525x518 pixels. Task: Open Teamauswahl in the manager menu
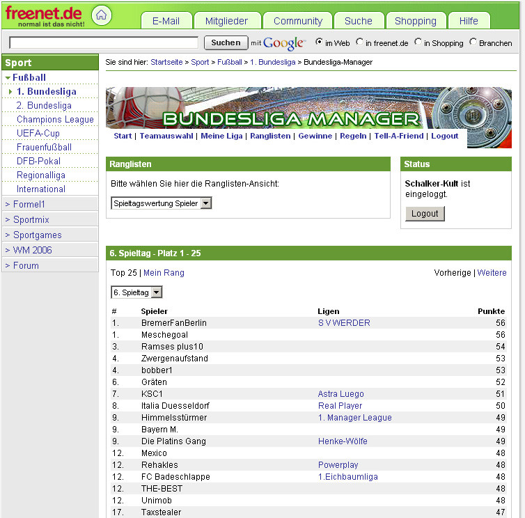click(166, 136)
